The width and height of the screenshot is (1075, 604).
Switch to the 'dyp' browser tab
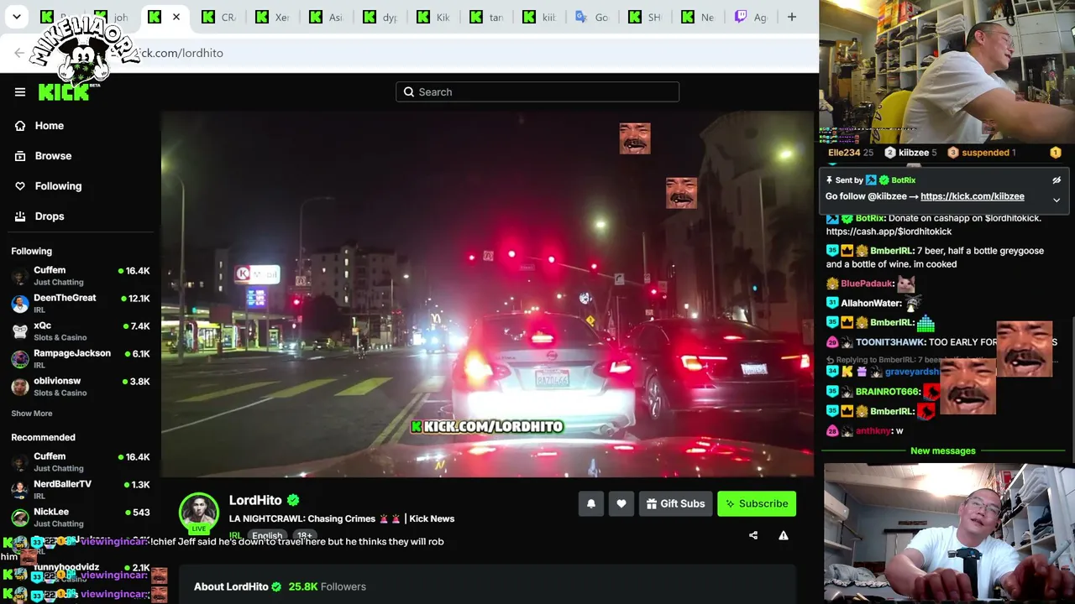(378, 17)
